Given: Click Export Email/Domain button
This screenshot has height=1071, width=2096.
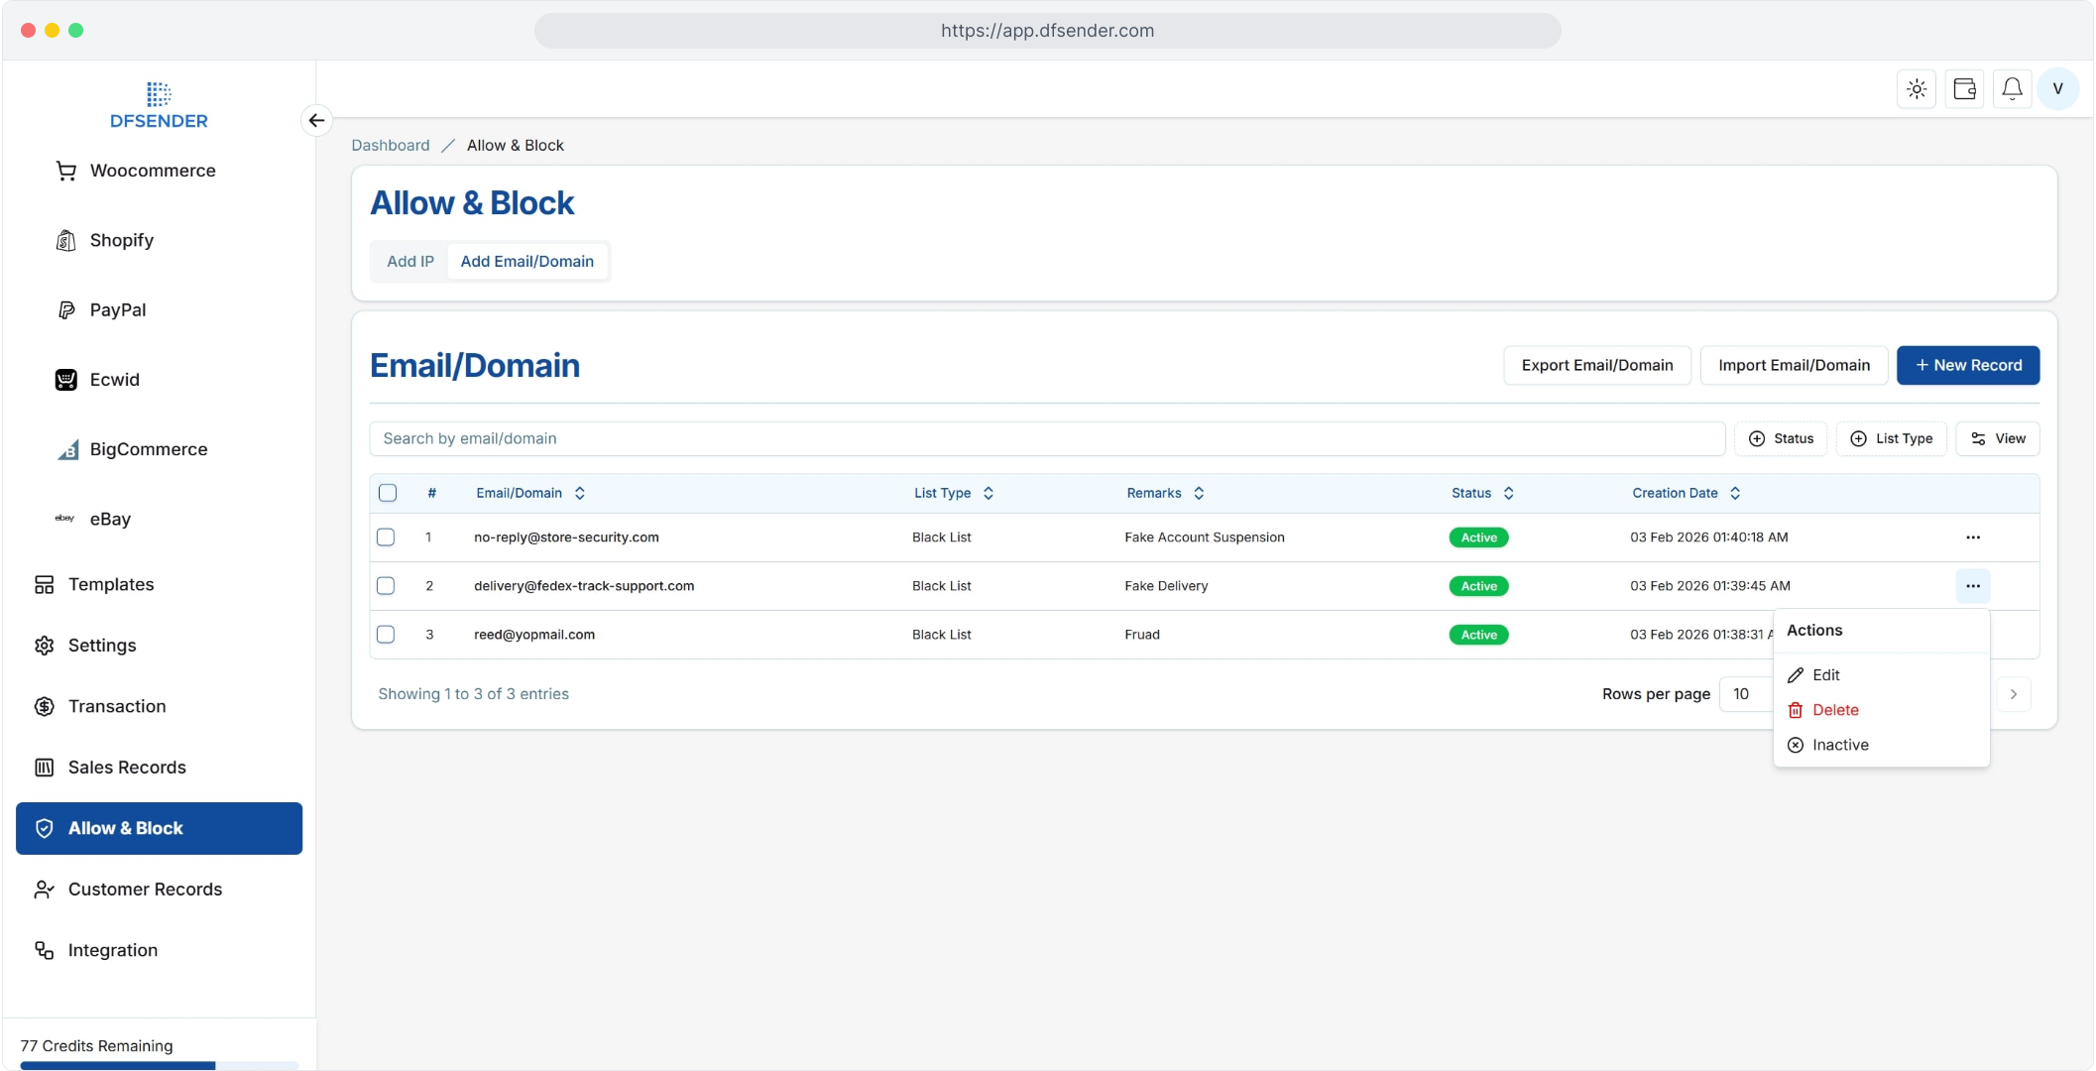Looking at the screenshot, I should 1596,365.
